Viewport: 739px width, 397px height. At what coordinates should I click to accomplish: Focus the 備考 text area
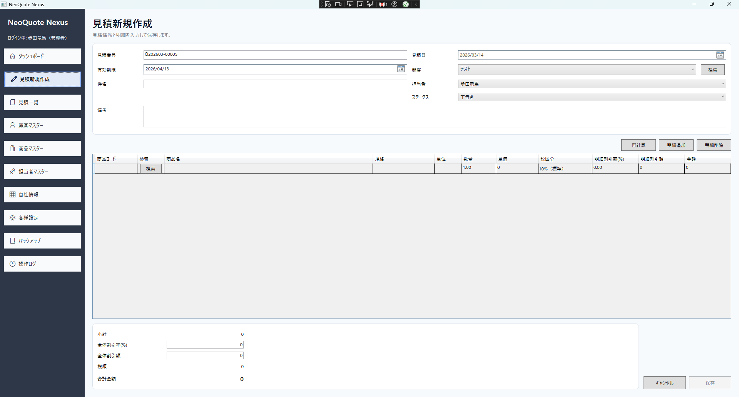(435, 117)
